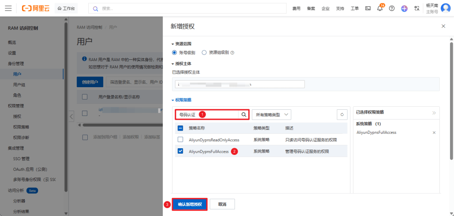This screenshot has width=454, height=216.
Task: Open 工作台 button in top bar
Action: point(66,8)
